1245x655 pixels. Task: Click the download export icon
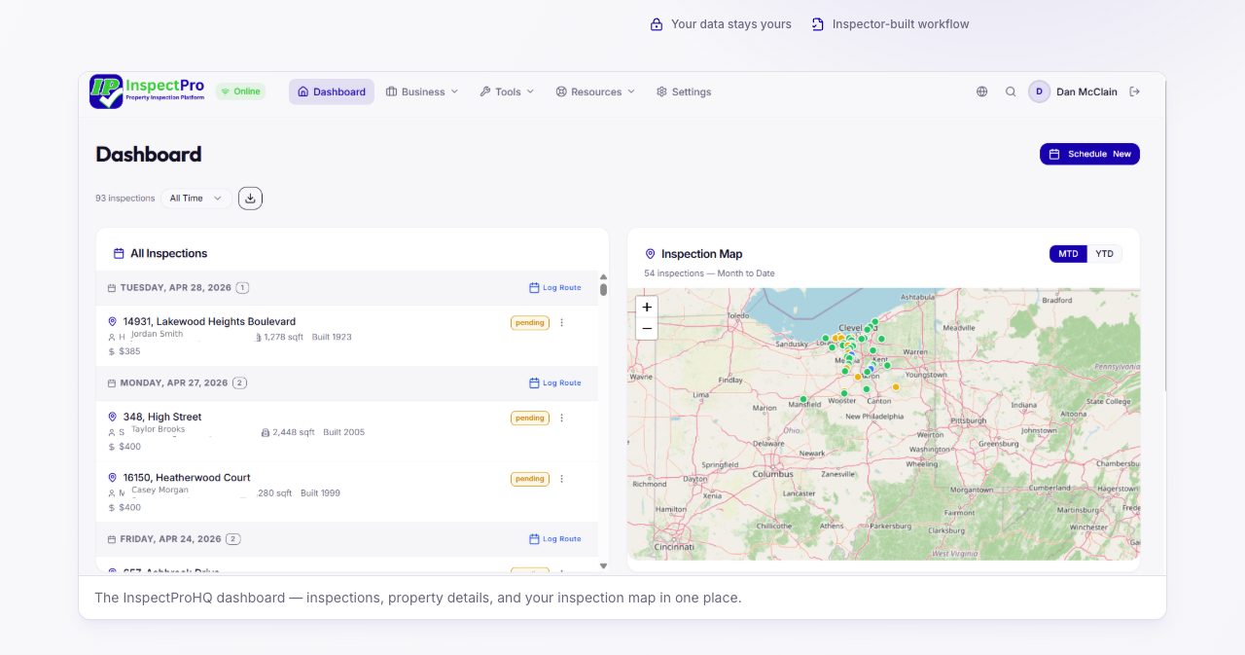click(x=250, y=199)
